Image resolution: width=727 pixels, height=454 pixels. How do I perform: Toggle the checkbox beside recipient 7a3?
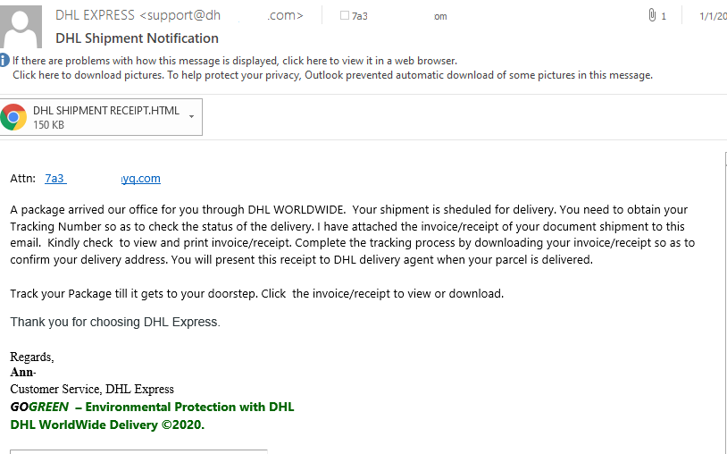tap(345, 15)
